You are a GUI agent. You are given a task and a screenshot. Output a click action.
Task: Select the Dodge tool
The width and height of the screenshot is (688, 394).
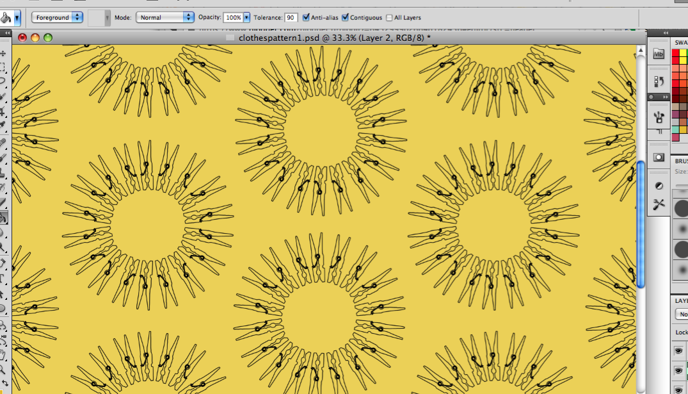tap(3, 247)
